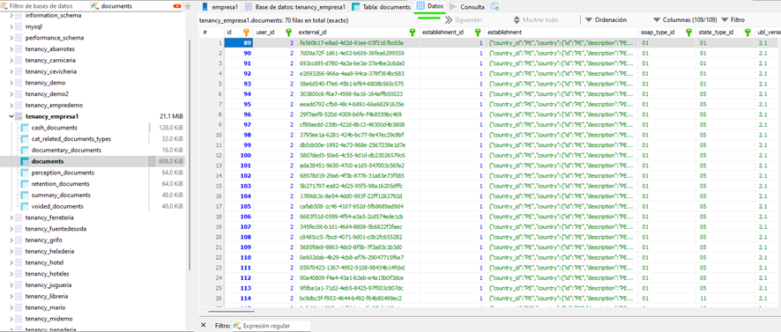Viewport: 781px width, 332px height.
Task: Expand the performance_schema database node
Action: 11,38
